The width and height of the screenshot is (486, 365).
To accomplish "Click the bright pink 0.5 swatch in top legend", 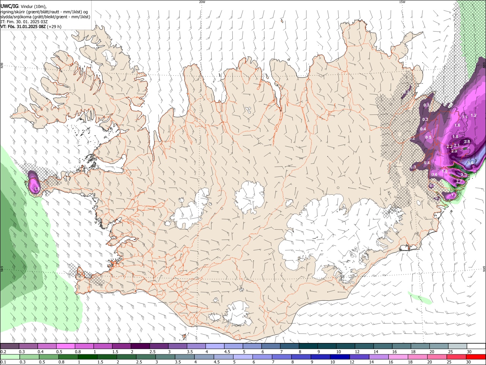I will pos(66,346).
